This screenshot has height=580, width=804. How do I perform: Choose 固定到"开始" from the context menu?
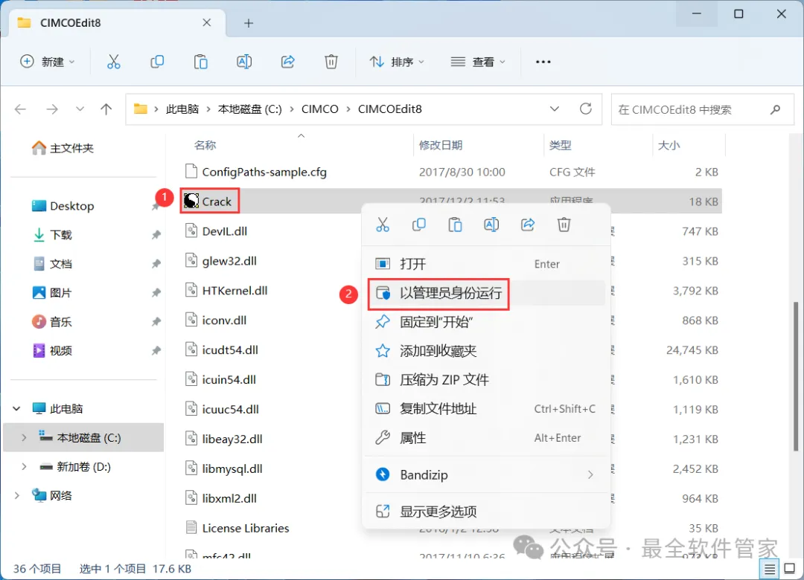[486, 322]
